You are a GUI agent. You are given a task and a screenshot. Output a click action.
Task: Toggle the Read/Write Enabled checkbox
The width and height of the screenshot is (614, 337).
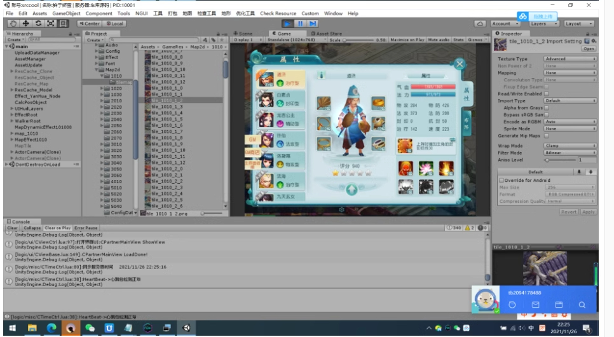click(547, 93)
